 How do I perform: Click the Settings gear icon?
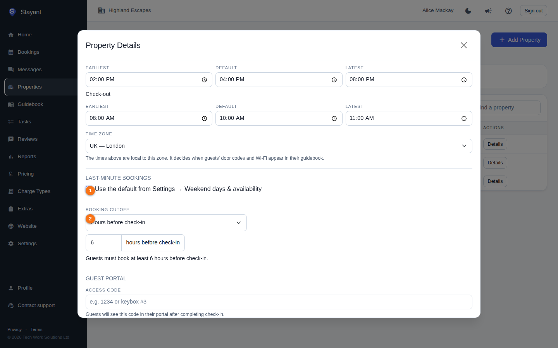(x=11, y=244)
